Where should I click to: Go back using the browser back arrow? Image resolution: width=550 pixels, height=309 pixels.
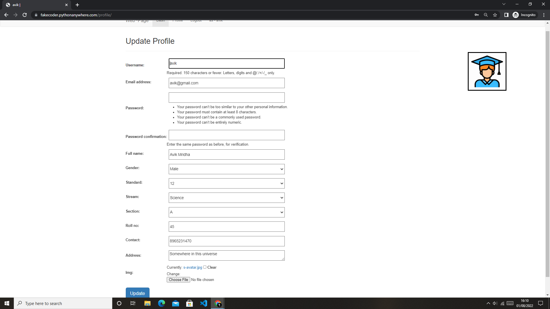tap(6, 15)
